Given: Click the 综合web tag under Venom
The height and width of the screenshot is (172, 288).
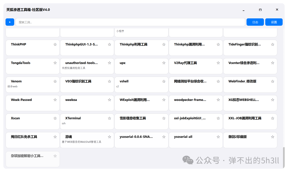Looking at the screenshot, I should (13, 86).
